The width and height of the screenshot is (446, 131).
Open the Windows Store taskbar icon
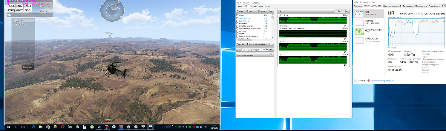tap(48, 127)
